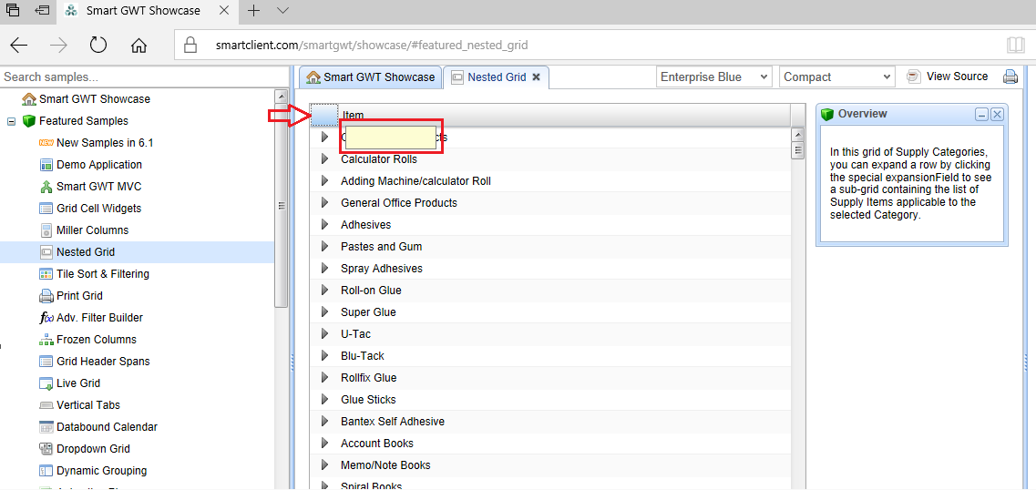The width and height of the screenshot is (1036, 490).
Task: Minimize the Overview panel
Action: coord(982,114)
